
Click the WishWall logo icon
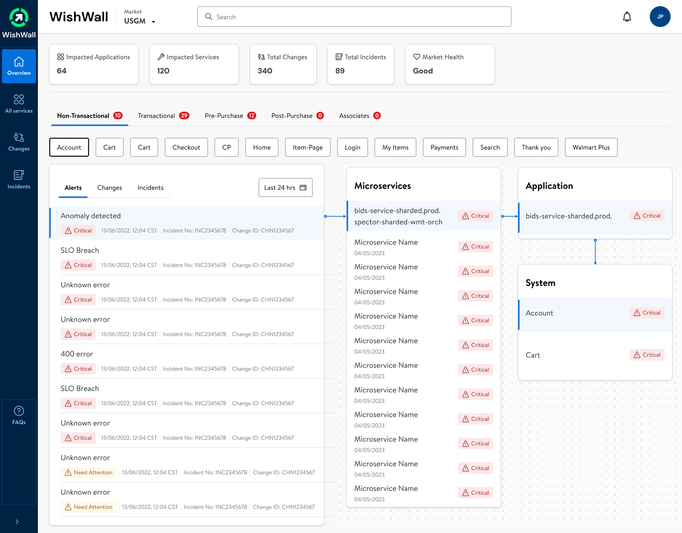[x=19, y=17]
